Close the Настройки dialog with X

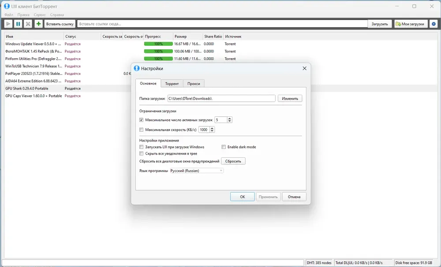304,68
